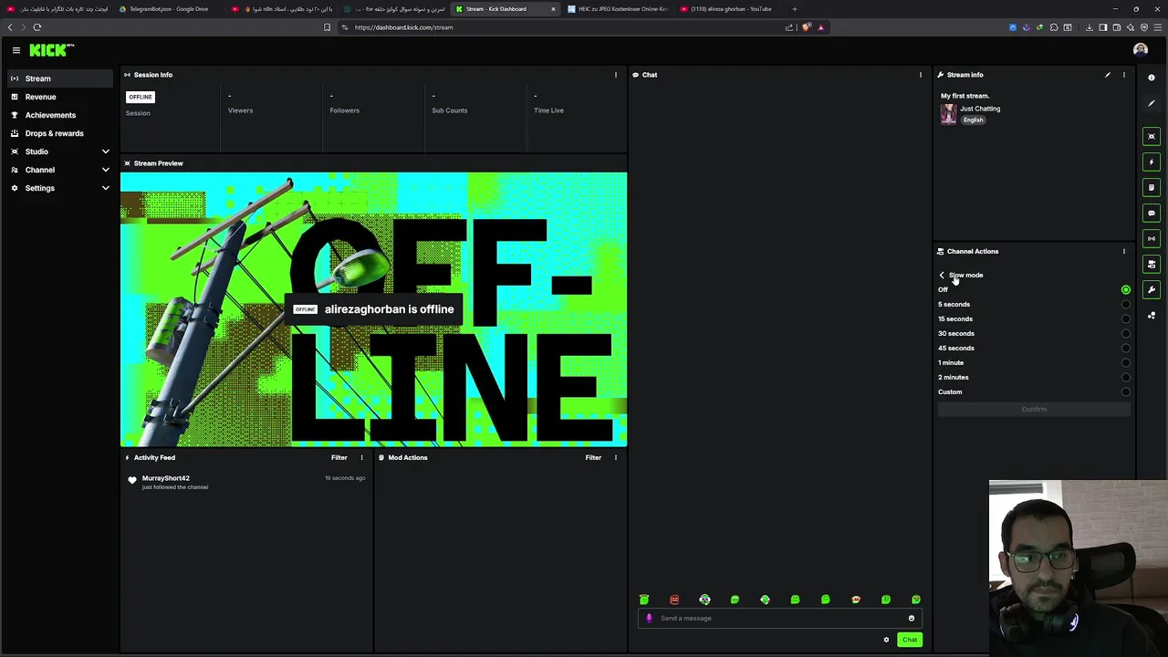Toggle the lightning bolt icon in right rail
This screenshot has width=1168, height=657.
point(1152,162)
